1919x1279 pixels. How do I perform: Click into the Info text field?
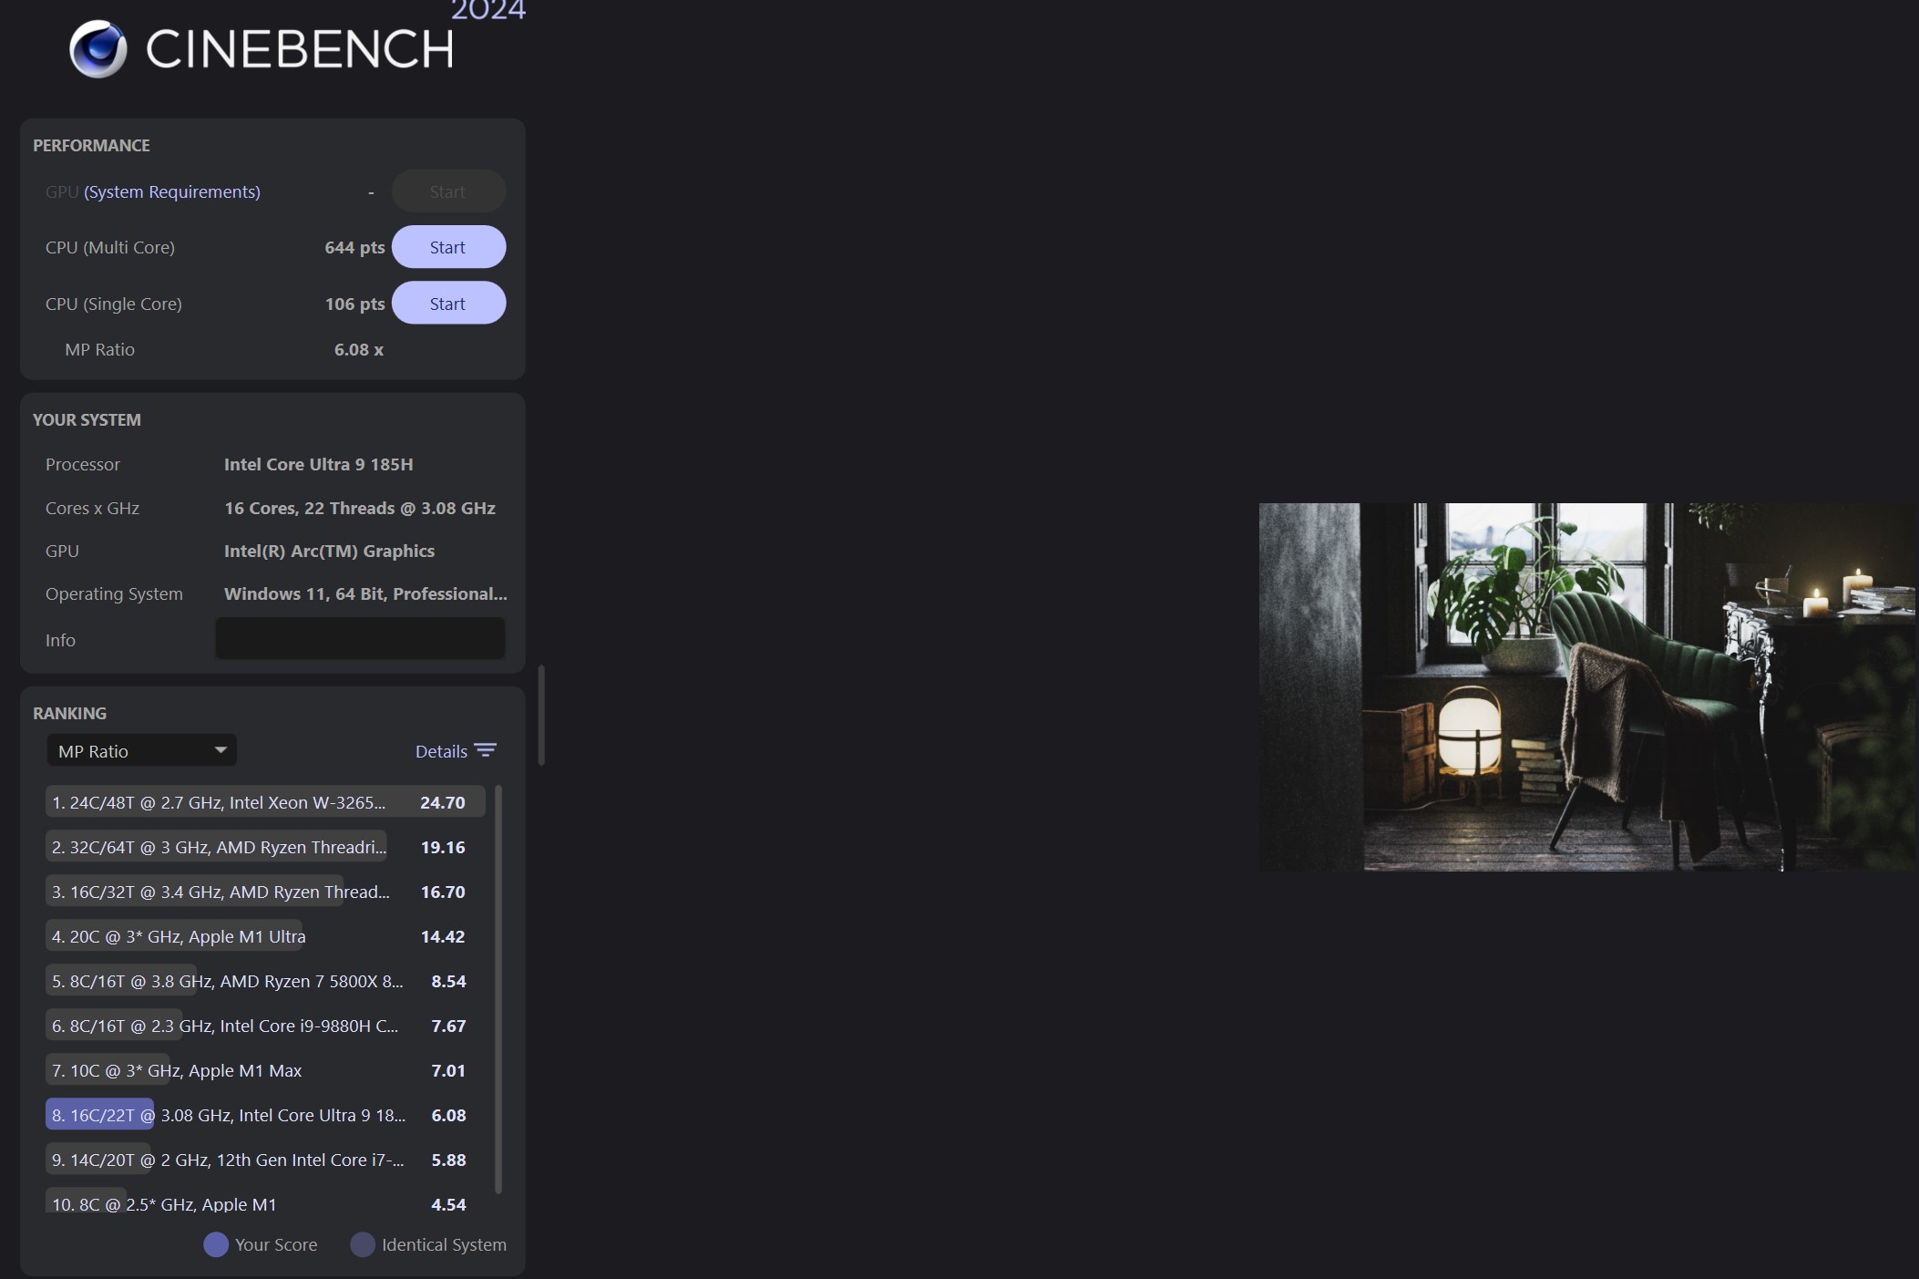(360, 639)
